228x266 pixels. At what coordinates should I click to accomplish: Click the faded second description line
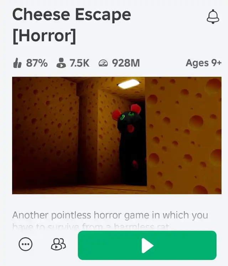[x=91, y=226]
